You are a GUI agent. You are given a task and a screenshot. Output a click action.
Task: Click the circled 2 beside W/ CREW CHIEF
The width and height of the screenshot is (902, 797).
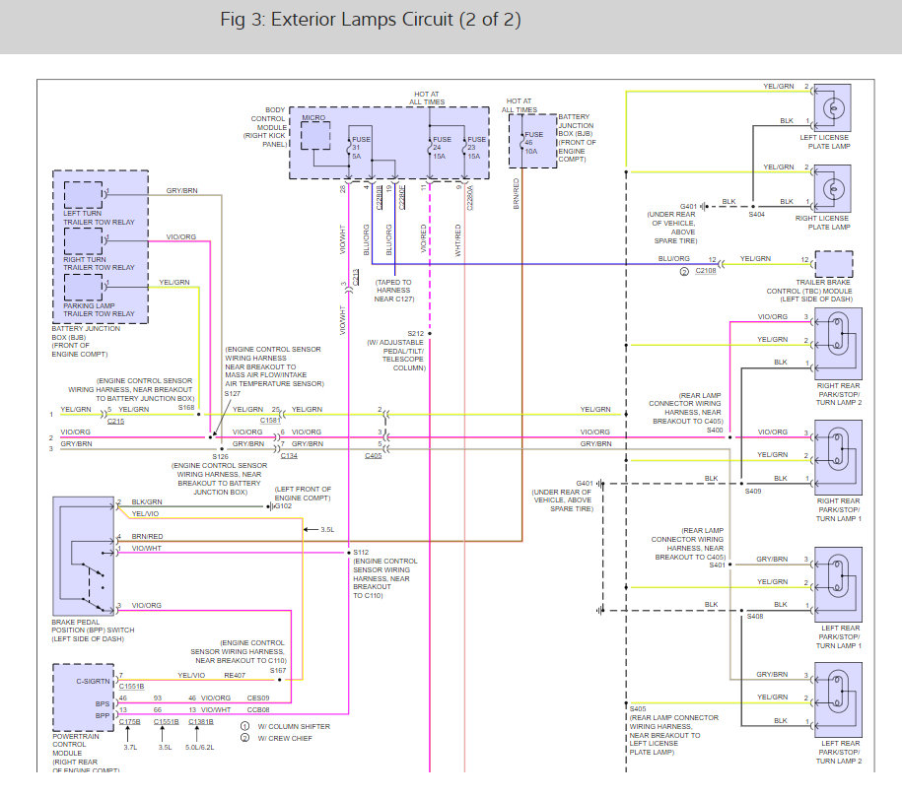pyautogui.click(x=244, y=738)
